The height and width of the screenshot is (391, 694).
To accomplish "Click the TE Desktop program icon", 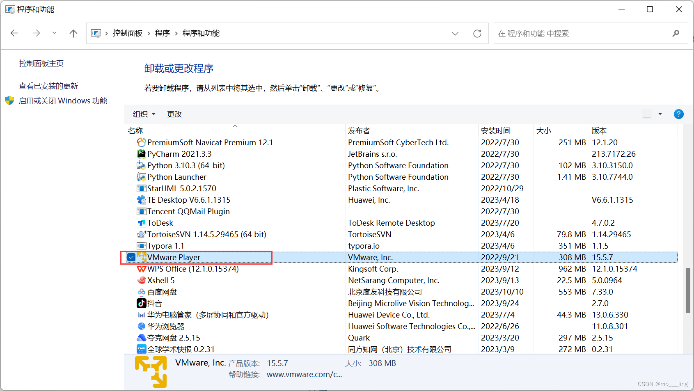I will (x=141, y=200).
